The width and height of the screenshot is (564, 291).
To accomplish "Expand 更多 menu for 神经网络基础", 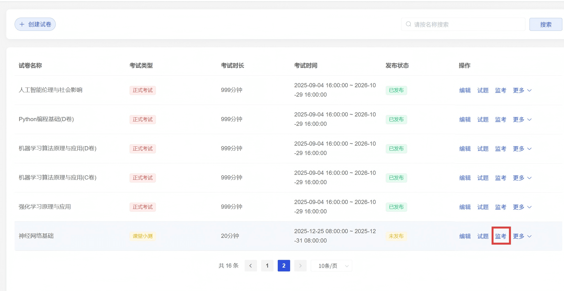I will pos(522,236).
